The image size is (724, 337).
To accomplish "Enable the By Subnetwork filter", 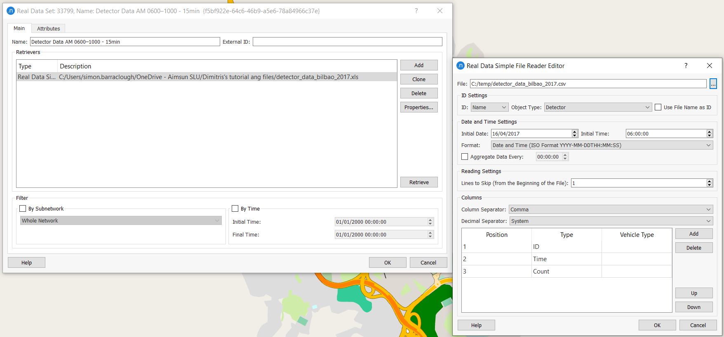I will (x=23, y=208).
